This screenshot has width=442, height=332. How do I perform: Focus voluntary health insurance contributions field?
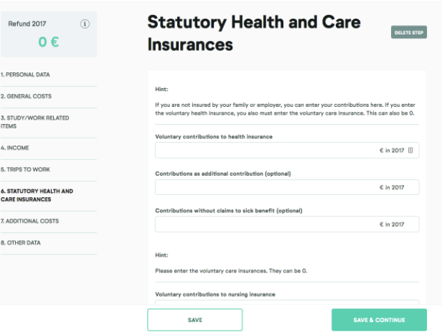click(x=287, y=151)
